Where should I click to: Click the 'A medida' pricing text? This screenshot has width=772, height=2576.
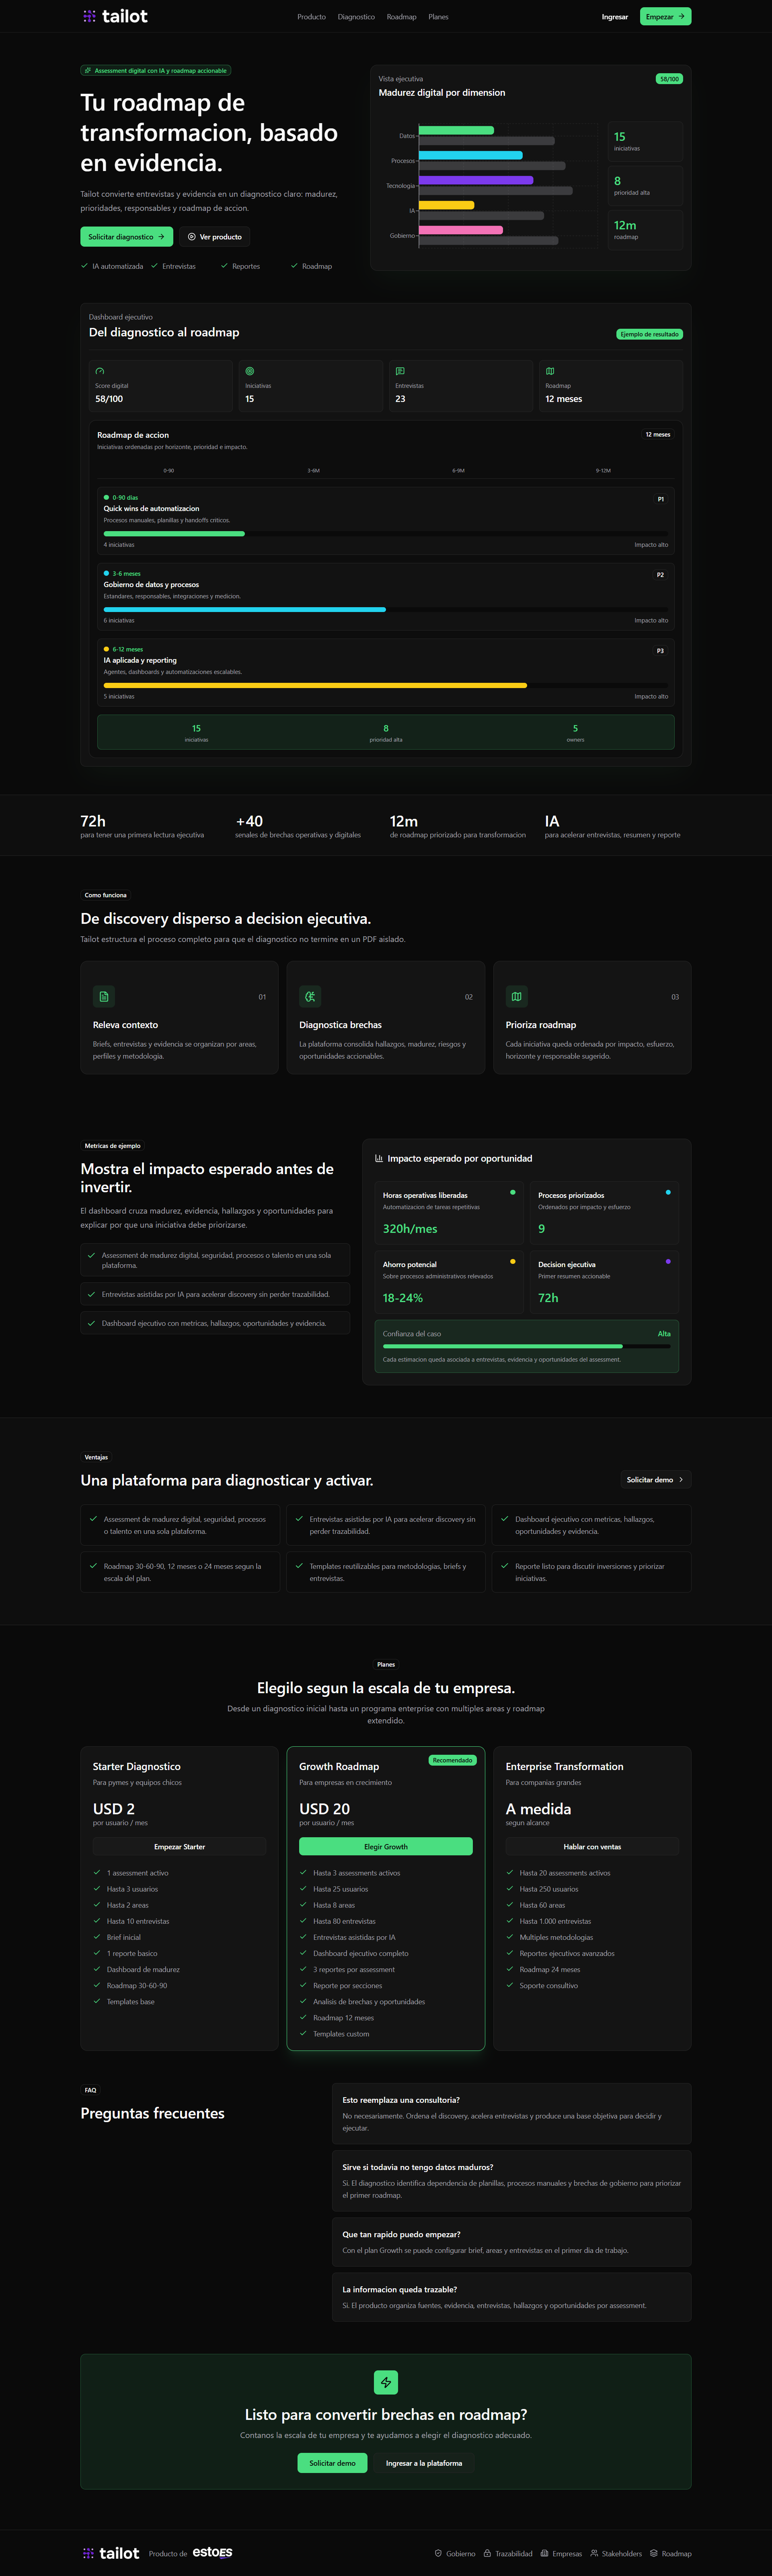(538, 1809)
